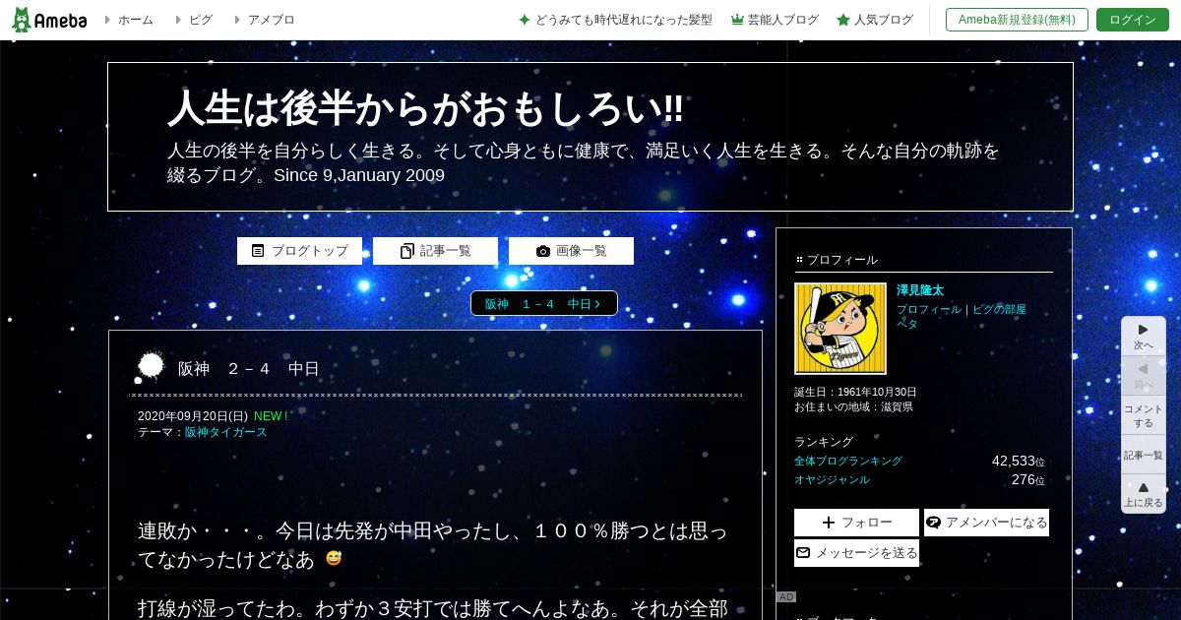This screenshot has height=620, width=1181.
Task: Open article title 阪神 2－4 中日
Action: (249, 369)
